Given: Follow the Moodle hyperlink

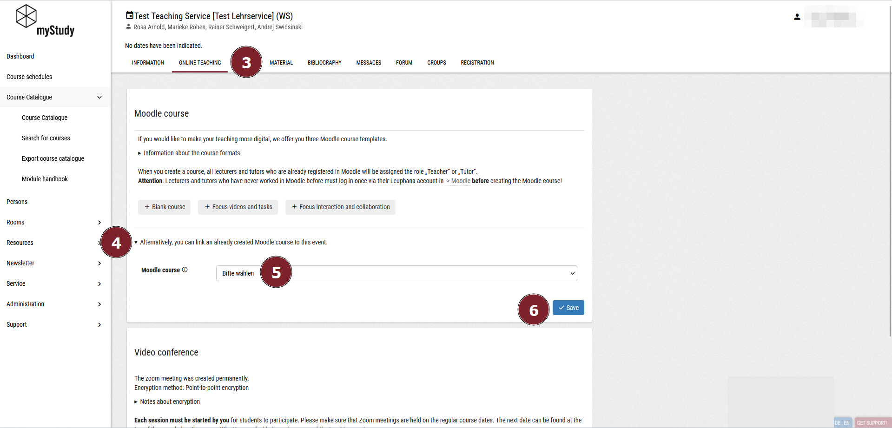Looking at the screenshot, I should click(461, 181).
